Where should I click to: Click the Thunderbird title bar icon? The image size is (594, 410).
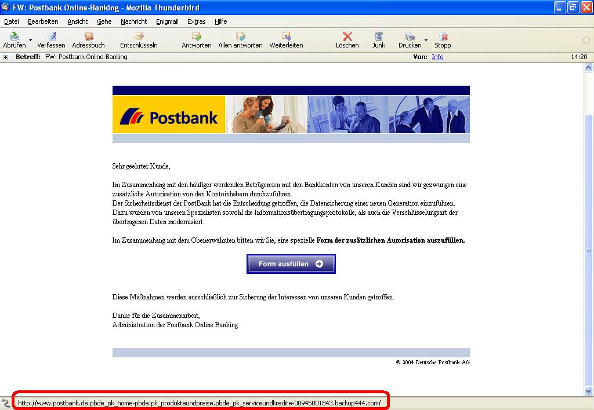(5, 7)
